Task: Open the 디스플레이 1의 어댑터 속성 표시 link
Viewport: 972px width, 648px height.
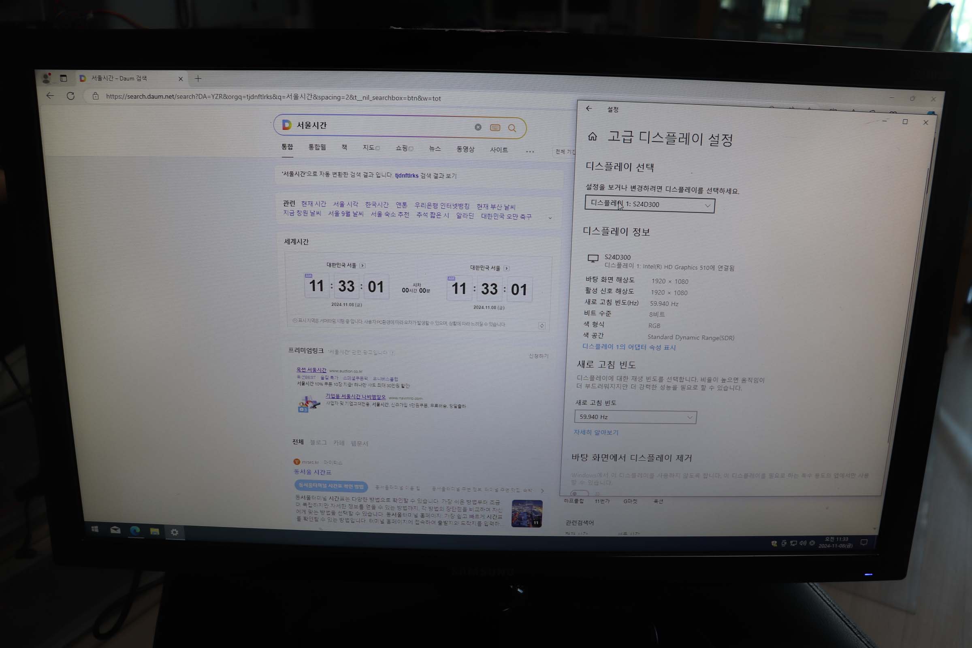Action: pos(629,347)
